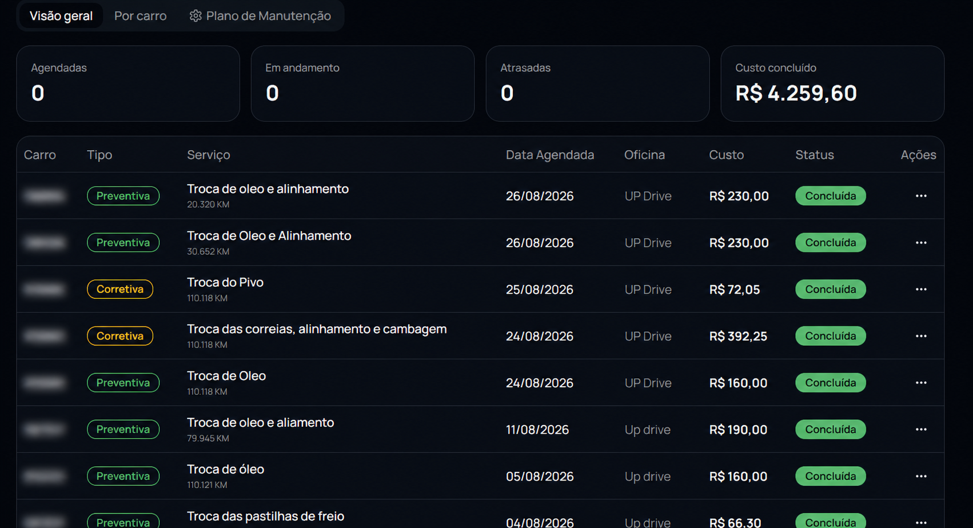This screenshot has height=528, width=973.
Task: Click the Em andamento summary card
Action: click(362, 83)
